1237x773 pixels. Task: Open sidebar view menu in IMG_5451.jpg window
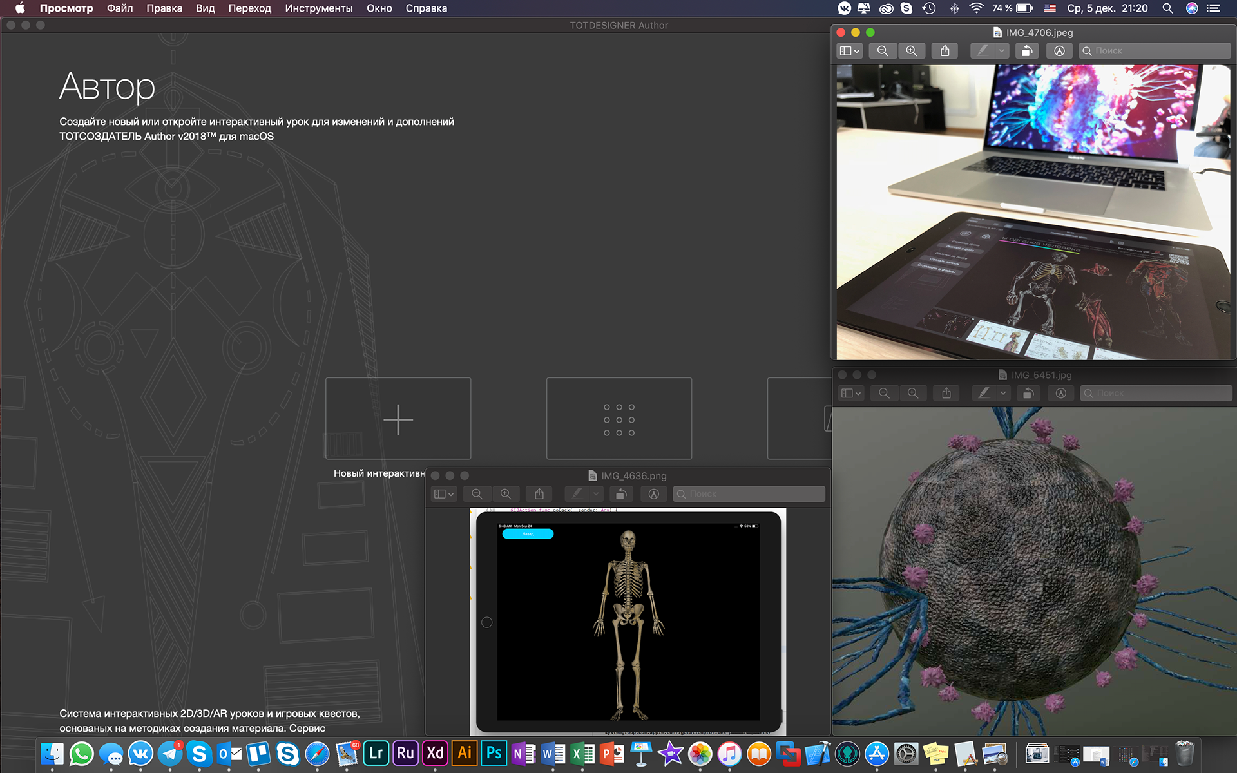pyautogui.click(x=851, y=393)
